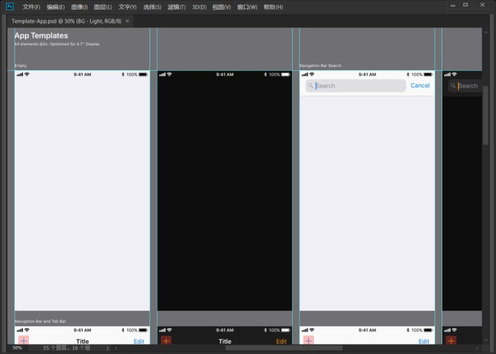Click the 'Navigation Bar Search' artboard label
This screenshot has height=354, width=496.
320,65
